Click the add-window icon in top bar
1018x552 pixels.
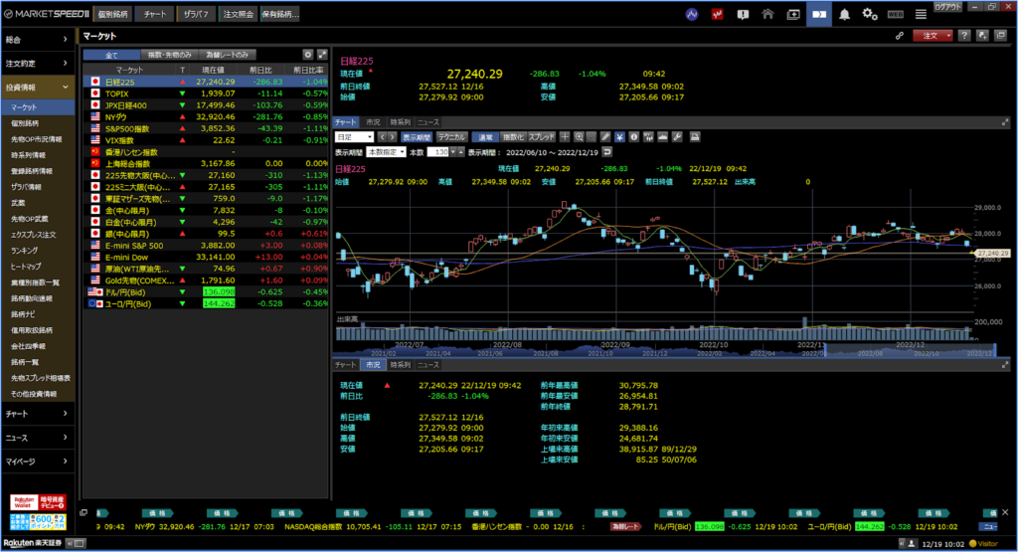[793, 14]
